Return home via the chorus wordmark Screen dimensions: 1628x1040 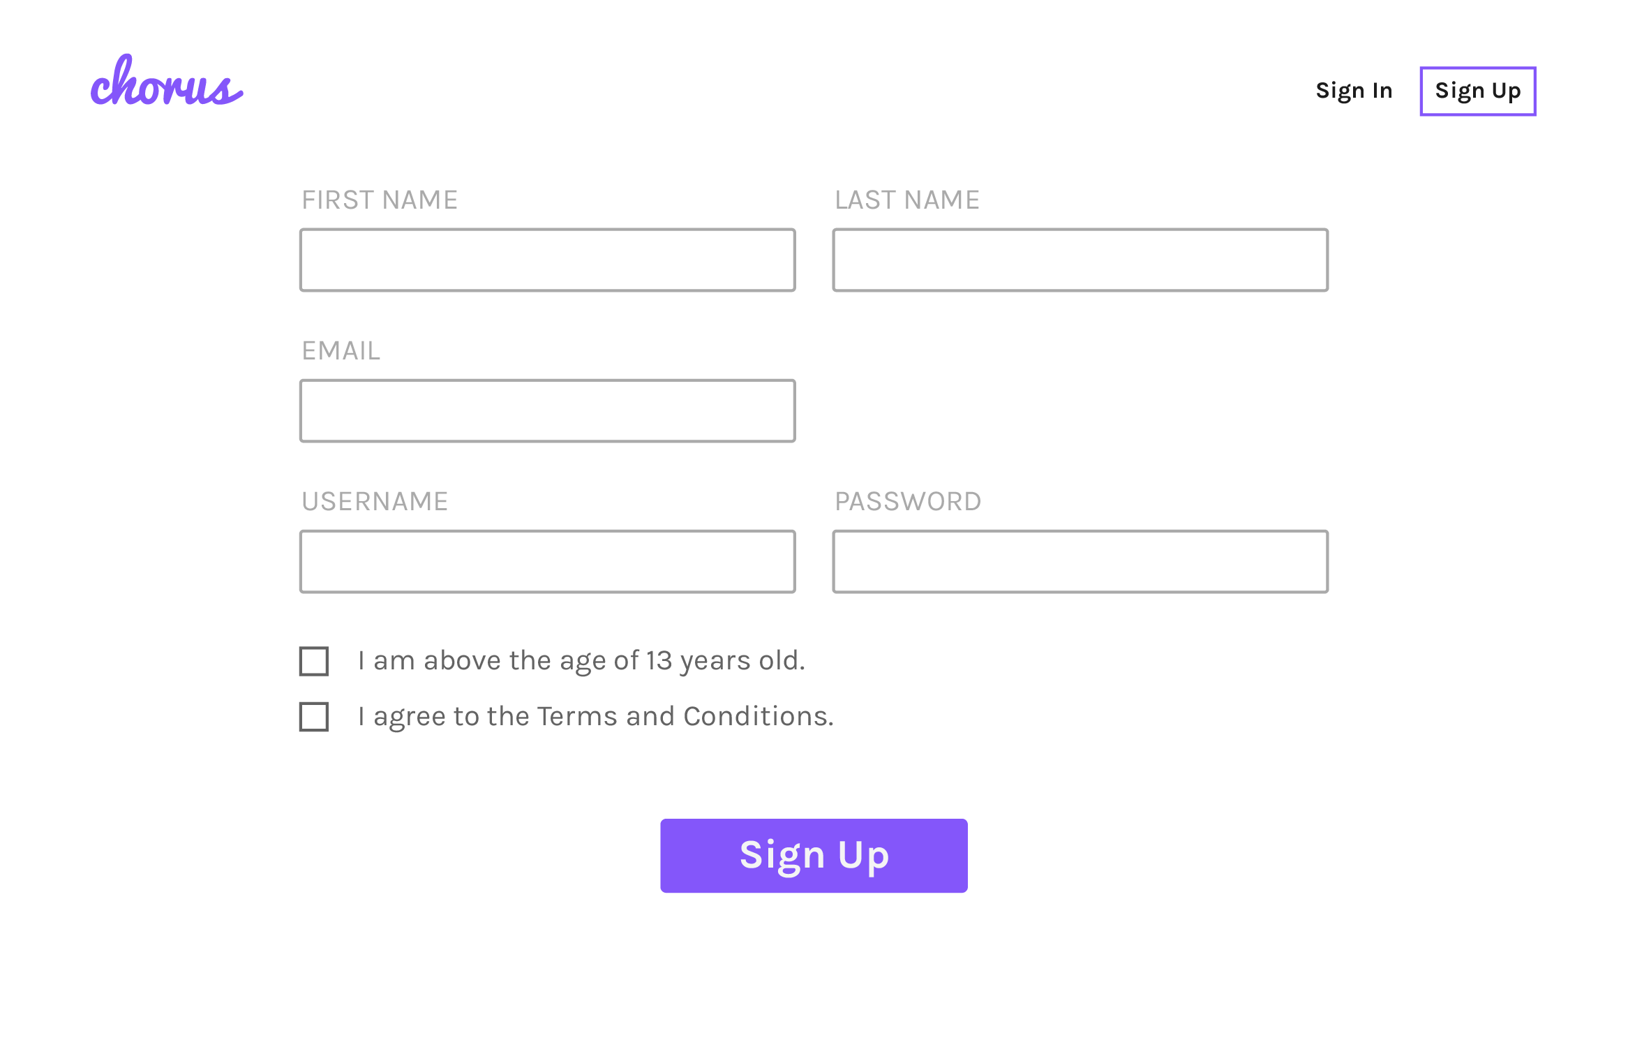167,80
